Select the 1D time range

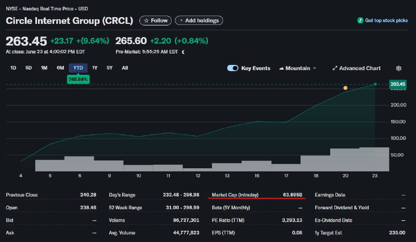click(x=13, y=68)
